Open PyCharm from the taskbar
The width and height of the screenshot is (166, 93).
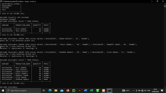pyautogui.click(x=74, y=91)
